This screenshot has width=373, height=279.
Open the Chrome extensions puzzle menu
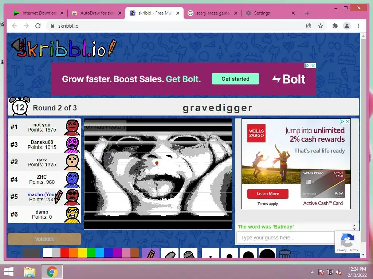tap(335, 26)
